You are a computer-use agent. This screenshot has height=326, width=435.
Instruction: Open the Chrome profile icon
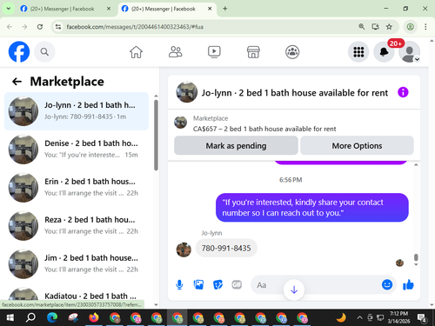411,27
